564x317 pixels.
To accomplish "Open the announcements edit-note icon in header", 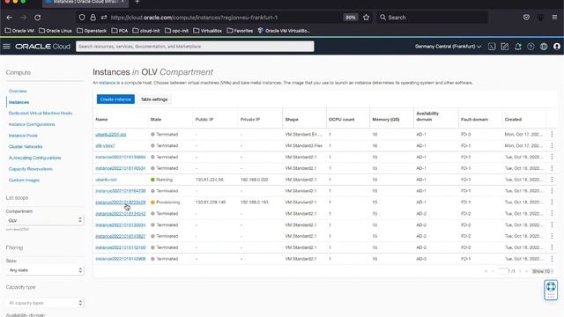I will tap(505, 47).
